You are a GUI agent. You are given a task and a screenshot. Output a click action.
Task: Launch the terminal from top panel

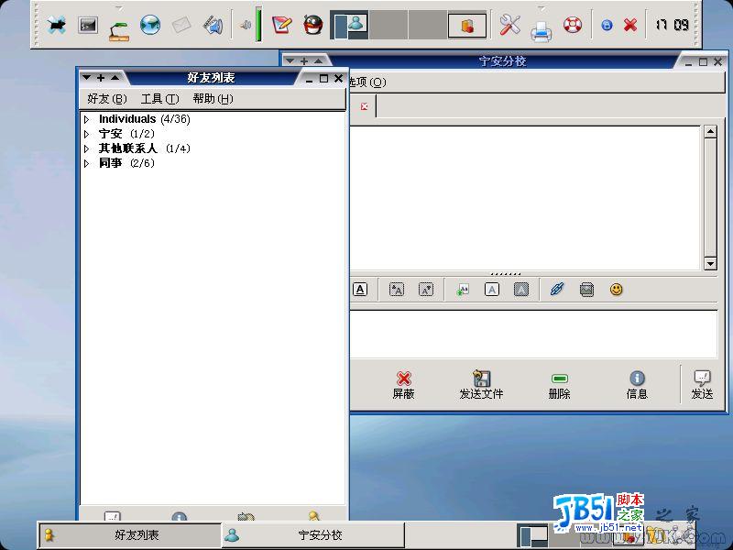[87, 25]
